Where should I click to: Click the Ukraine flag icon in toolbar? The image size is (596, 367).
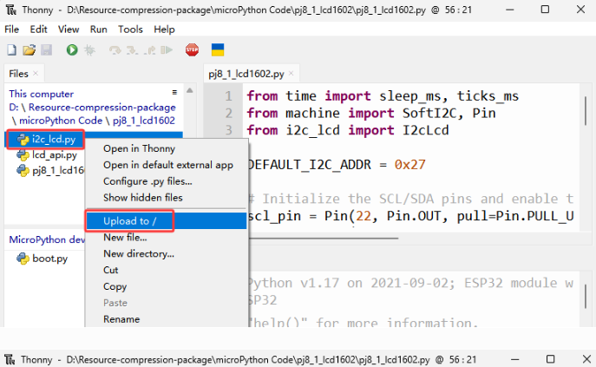(218, 50)
